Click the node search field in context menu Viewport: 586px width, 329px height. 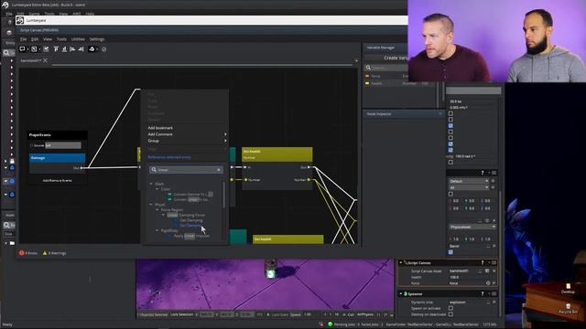186,170
